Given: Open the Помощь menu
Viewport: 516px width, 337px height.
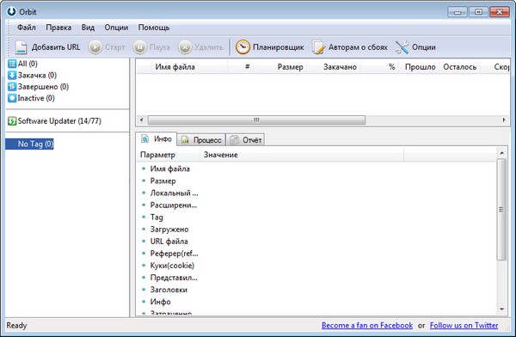Looking at the screenshot, I should (x=154, y=28).
